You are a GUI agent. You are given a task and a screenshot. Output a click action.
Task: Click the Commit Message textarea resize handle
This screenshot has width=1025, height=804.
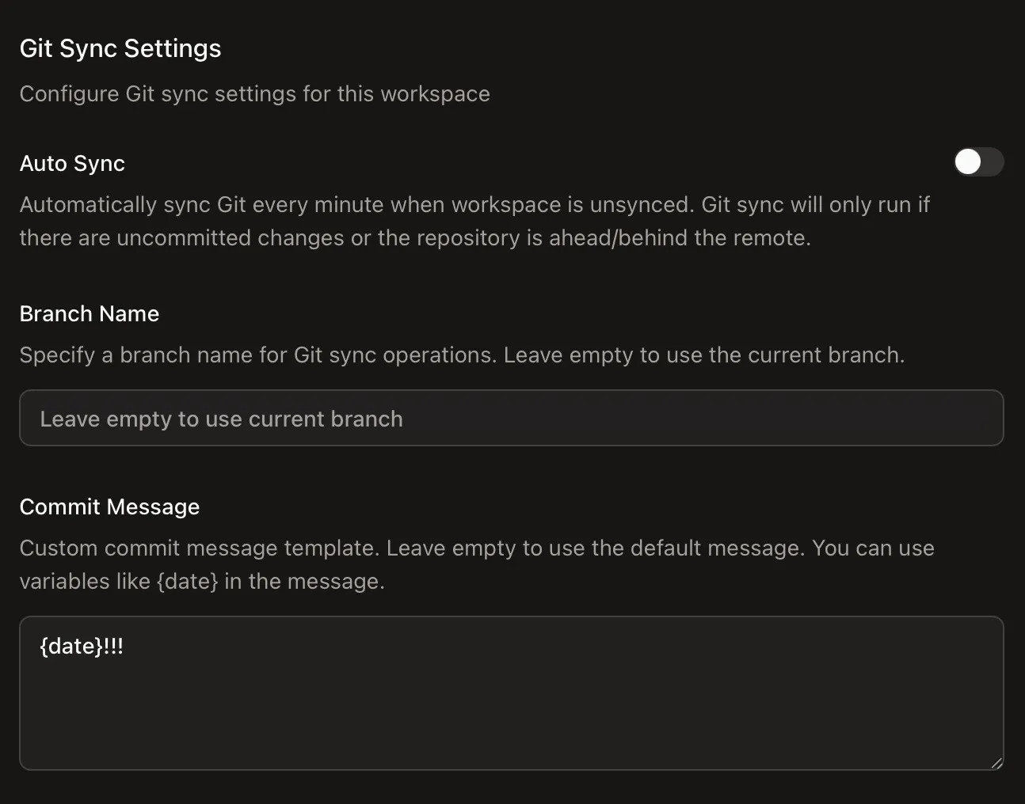[x=996, y=762]
